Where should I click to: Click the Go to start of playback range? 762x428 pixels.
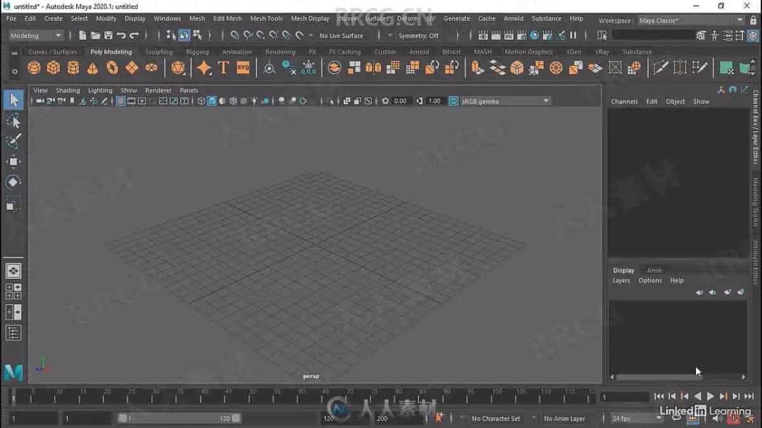tap(658, 396)
